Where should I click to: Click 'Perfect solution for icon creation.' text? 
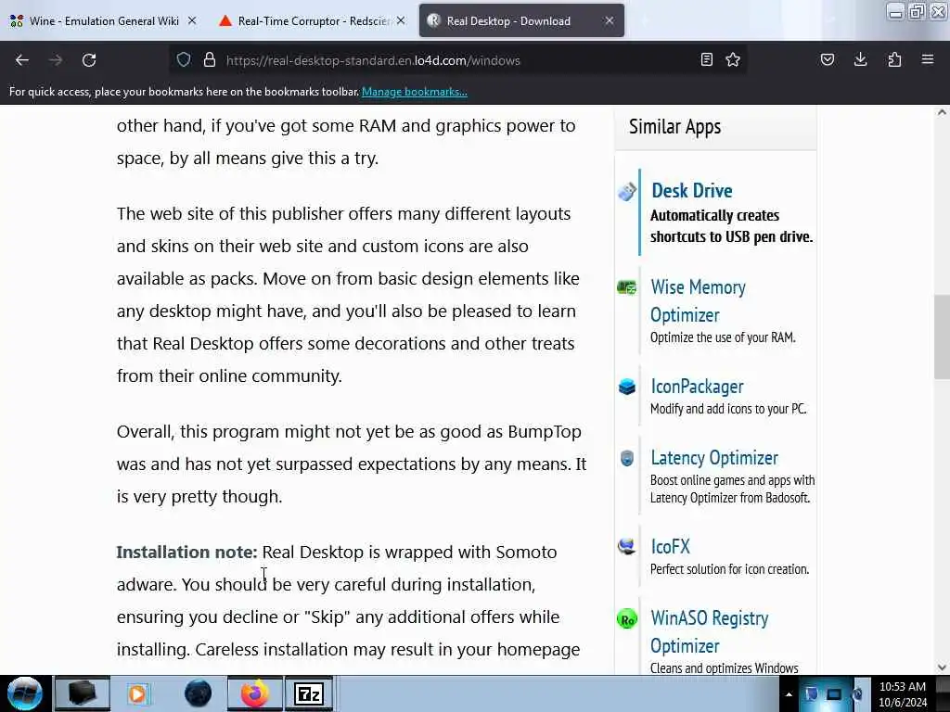(729, 569)
